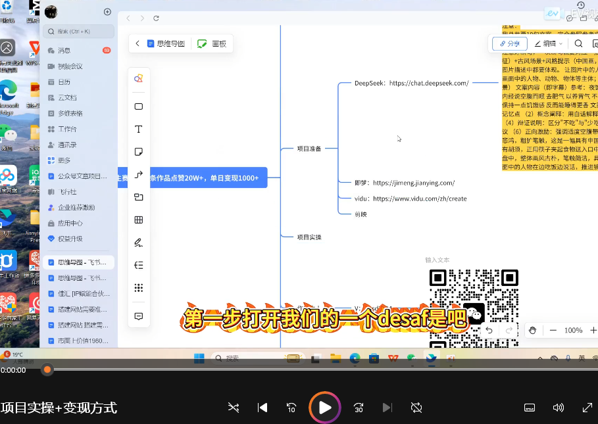This screenshot has height=424, width=598.
Task: Open 日历 calendar in sidebar
Action: point(79,82)
